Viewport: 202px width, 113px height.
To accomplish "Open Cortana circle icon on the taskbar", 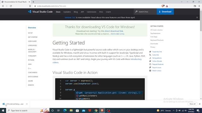I will click(x=52, y=110).
